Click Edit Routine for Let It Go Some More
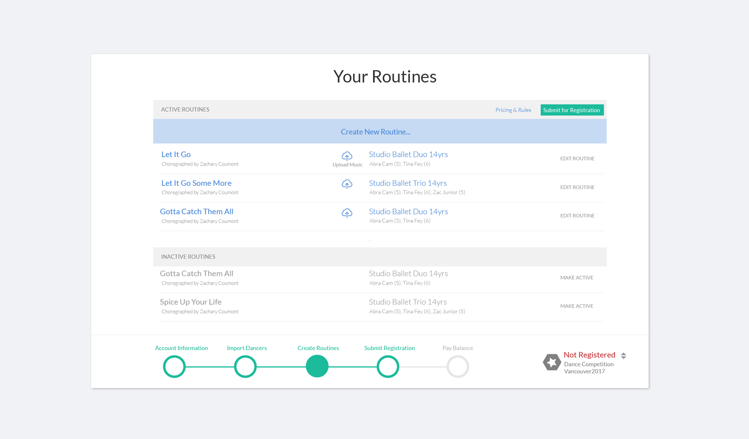749x439 pixels. tap(577, 187)
